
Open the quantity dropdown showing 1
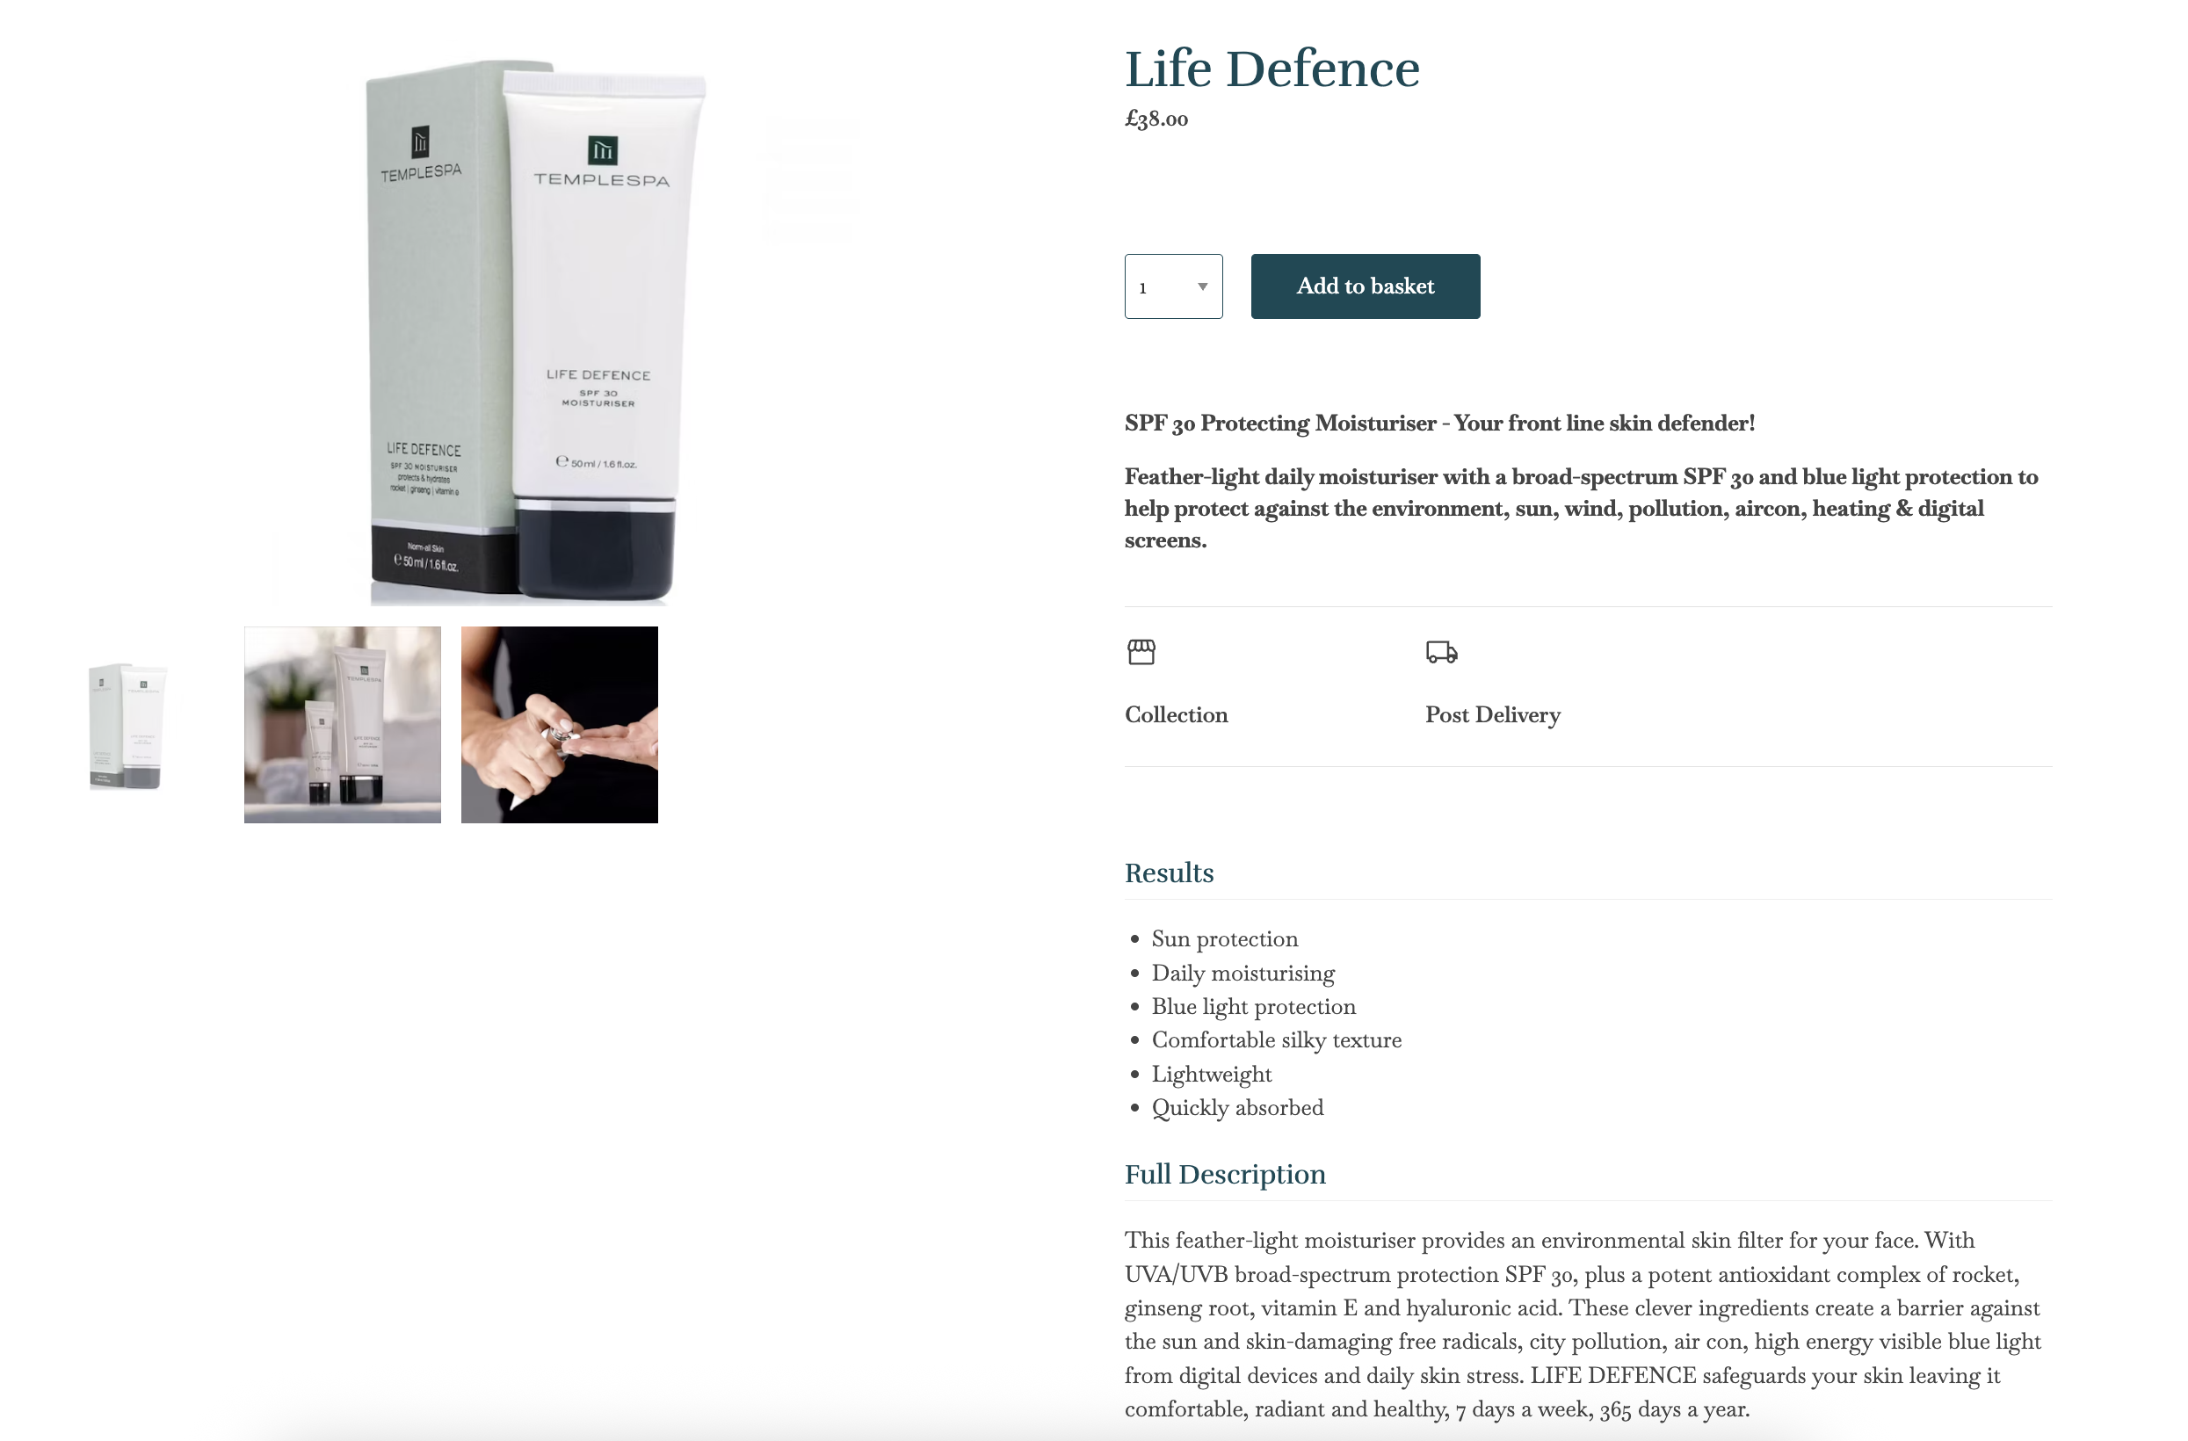(1173, 286)
